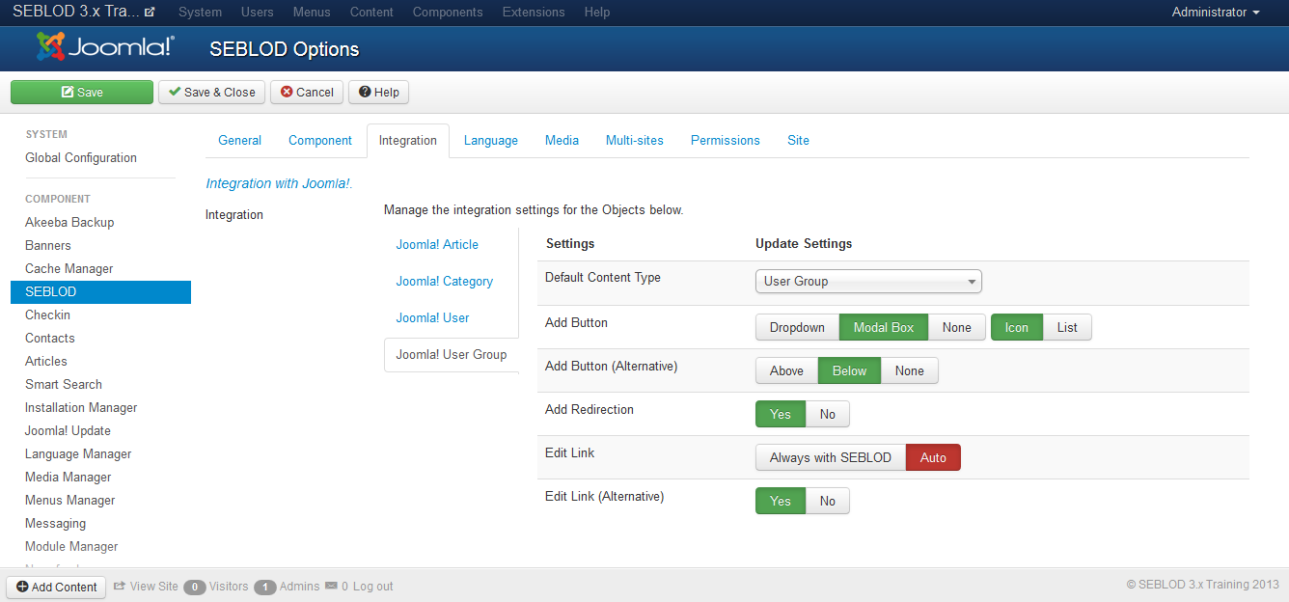Viewport: 1289px width, 602px height.
Task: Switch to the Permissions tab
Action: (726, 140)
